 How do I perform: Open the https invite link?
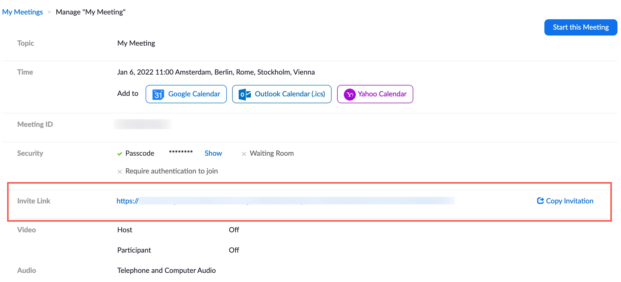(286, 201)
